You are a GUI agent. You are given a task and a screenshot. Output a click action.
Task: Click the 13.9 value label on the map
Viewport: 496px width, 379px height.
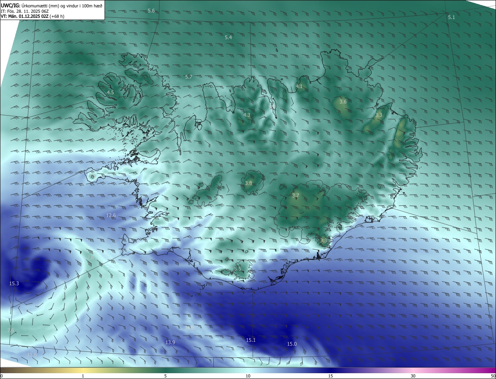170,343
